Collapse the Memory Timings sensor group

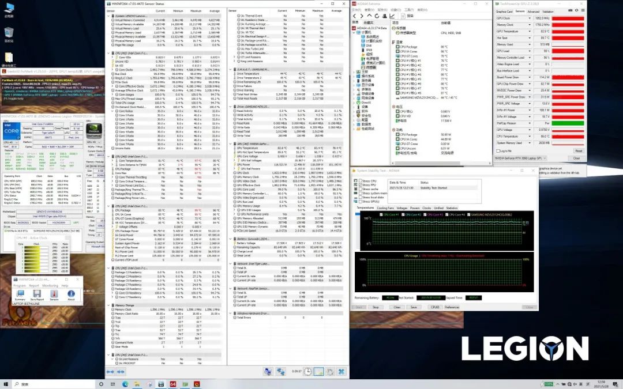[110, 305]
